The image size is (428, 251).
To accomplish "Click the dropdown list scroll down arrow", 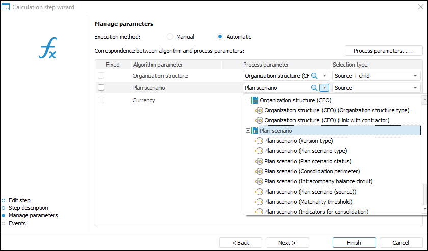I will tap(424, 209).
